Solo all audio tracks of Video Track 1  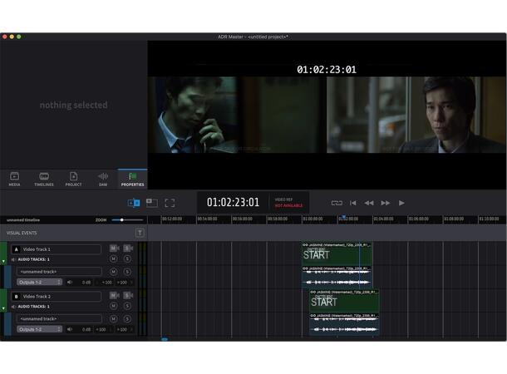127,258
